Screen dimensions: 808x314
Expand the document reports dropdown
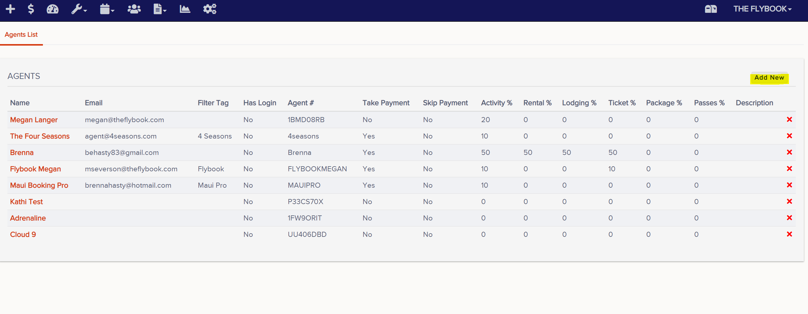coord(160,9)
